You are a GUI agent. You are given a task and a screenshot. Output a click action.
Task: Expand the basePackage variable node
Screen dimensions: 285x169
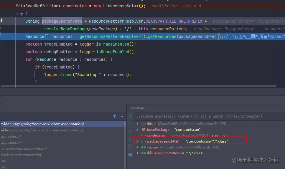click(x=137, y=130)
